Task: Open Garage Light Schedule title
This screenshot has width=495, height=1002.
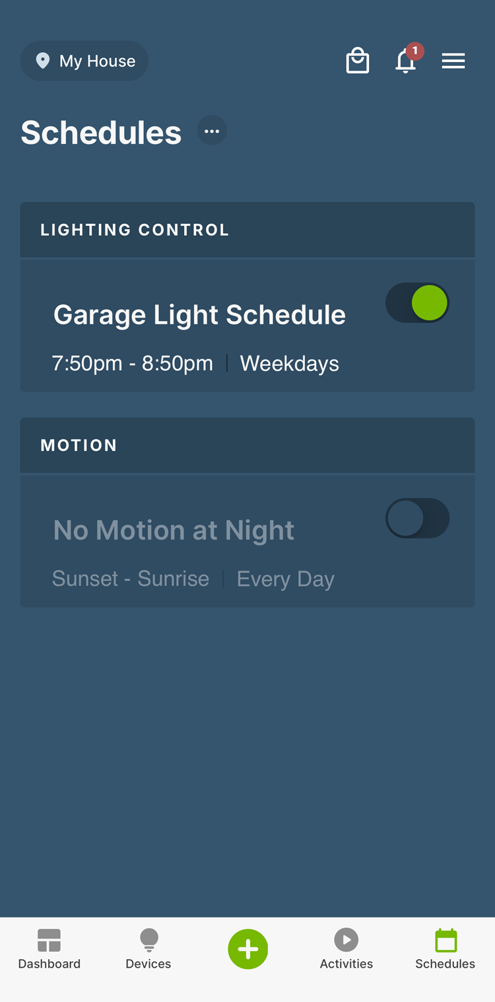Action: (x=199, y=315)
